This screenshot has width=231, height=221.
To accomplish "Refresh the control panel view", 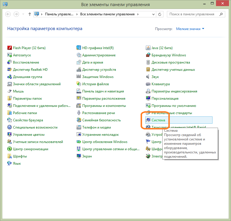I will pos(160,14).
